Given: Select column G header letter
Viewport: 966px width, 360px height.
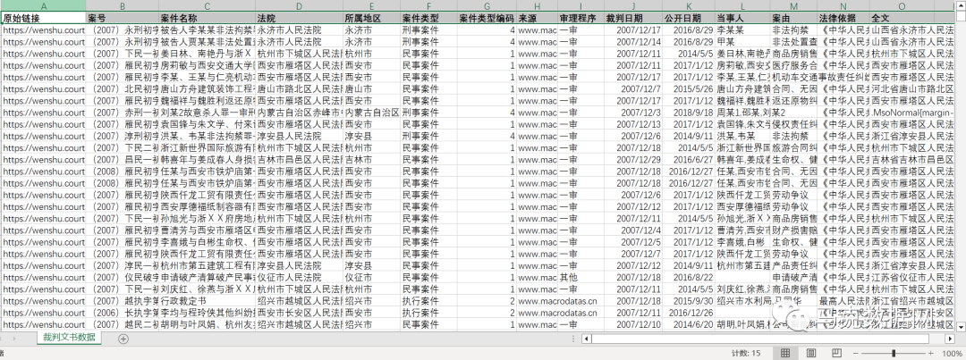Looking at the screenshot, I should (486, 5).
